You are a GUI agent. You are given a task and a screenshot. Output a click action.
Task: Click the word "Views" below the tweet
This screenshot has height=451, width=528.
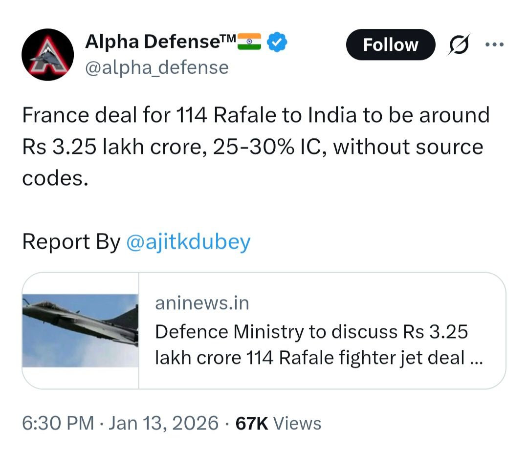297,423
